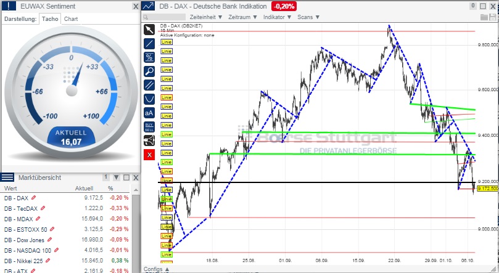The width and height of the screenshot is (499, 273).
Task: Open the Indikator dropdown
Action: pos(277,17)
